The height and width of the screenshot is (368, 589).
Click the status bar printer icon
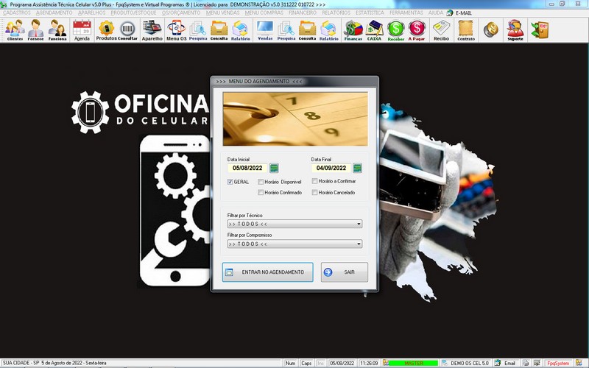click(526, 363)
